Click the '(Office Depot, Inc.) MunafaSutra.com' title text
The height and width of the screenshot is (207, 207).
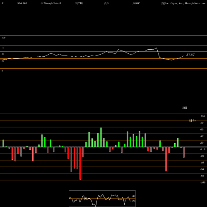pos(183,3)
